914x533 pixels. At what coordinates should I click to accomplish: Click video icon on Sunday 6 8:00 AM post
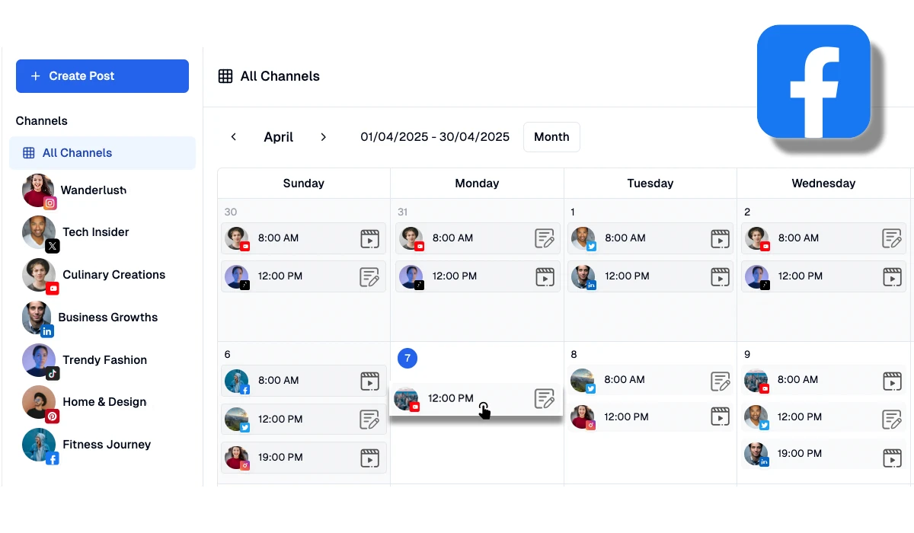(x=369, y=381)
